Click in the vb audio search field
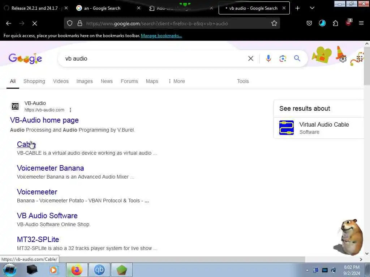Image resolution: width=370 pixels, height=277 pixels. click(x=153, y=58)
